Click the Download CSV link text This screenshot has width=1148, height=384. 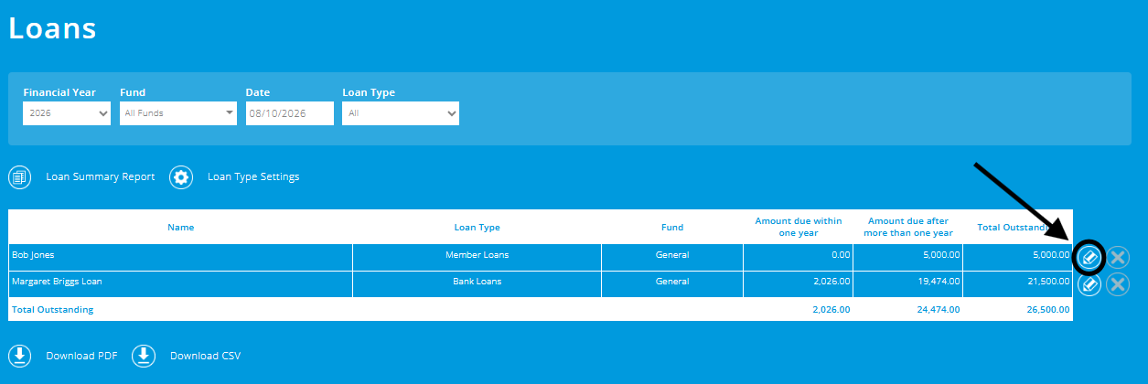(x=205, y=356)
